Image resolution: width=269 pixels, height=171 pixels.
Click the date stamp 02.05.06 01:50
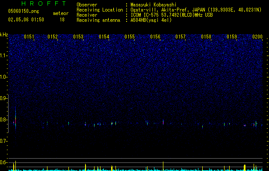click(26, 20)
